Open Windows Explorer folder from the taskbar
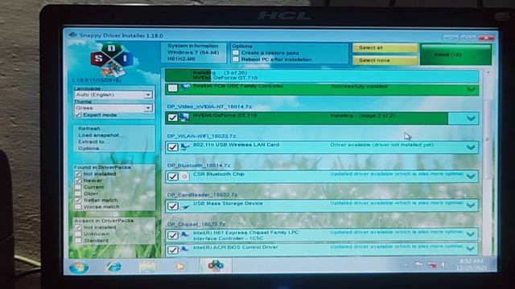The width and height of the screenshot is (515, 289). (147, 267)
